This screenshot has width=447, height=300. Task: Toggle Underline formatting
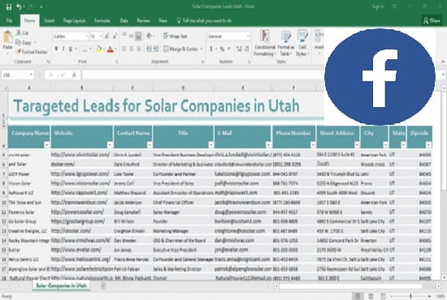pos(71,49)
